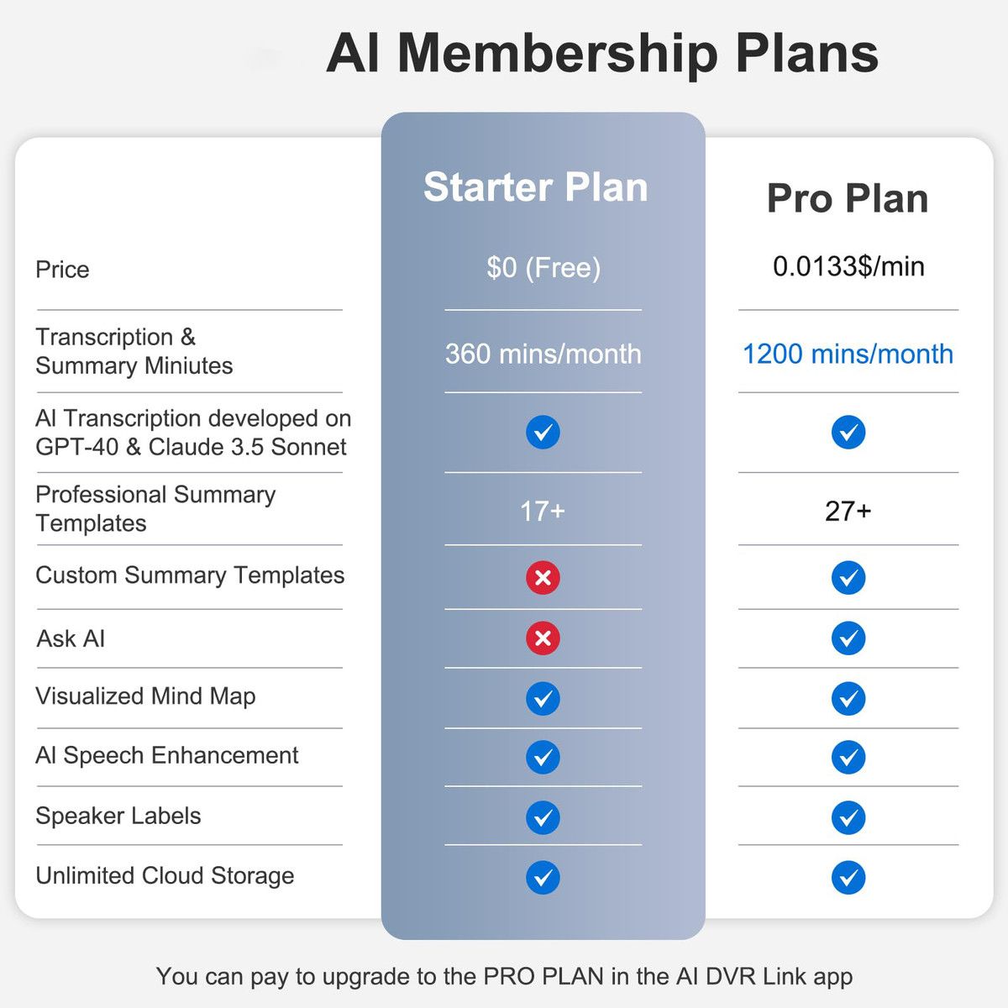
Task: Click the 360 mins/month value
Action: 543,354
